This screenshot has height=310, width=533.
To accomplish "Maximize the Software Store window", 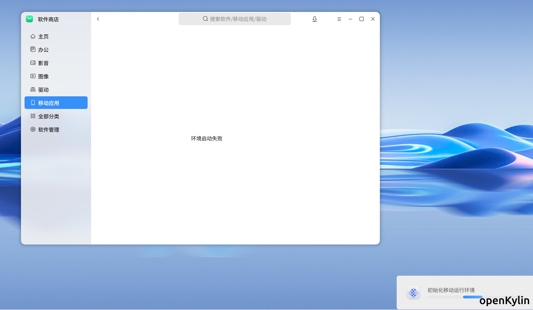I will point(362,19).
